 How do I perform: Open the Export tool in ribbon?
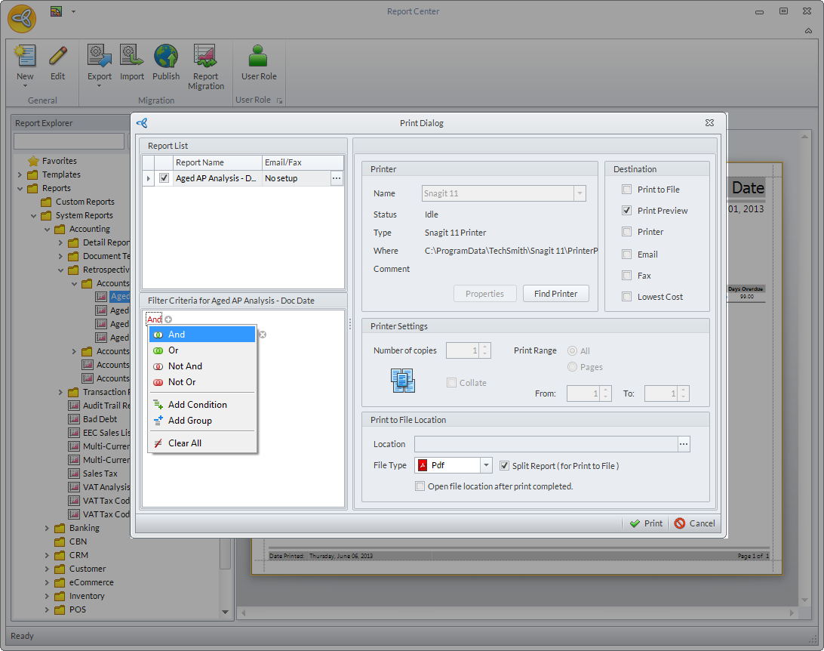tap(99, 57)
